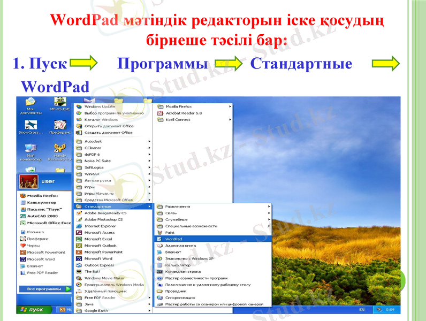Expand Специальные возможности submenu arrow

coord(269,226)
